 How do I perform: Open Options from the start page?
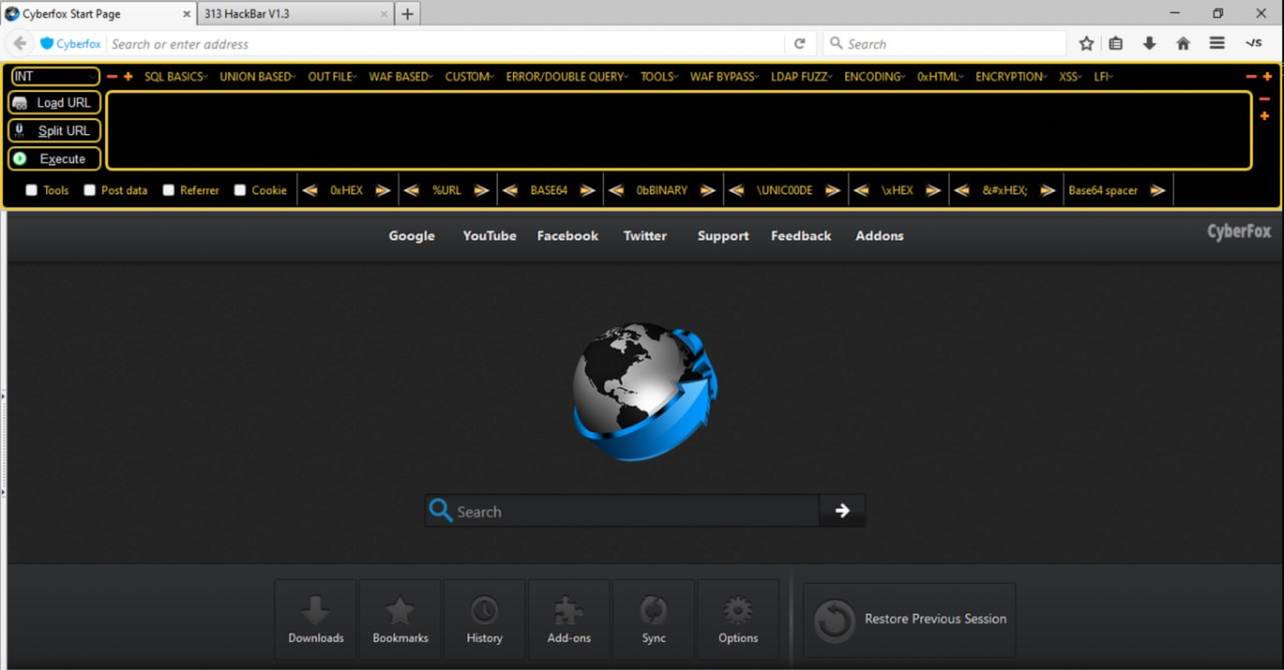pos(738,619)
